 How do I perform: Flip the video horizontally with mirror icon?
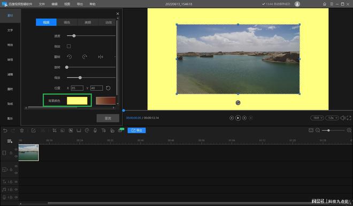coord(101,57)
